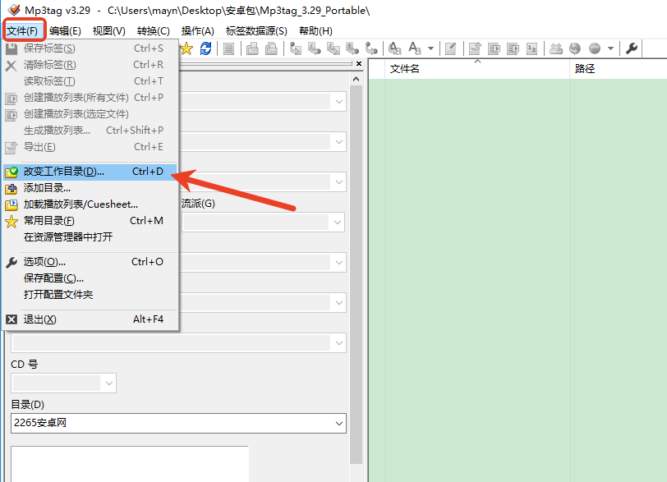Open the 帮助(H) menu
Viewport: 667px width, 482px height.
315,31
